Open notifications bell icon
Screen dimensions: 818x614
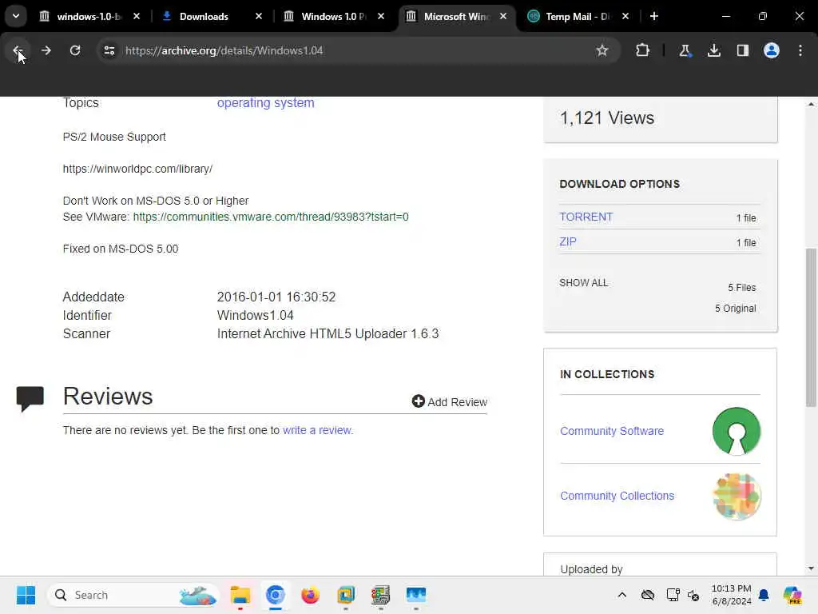(764, 595)
